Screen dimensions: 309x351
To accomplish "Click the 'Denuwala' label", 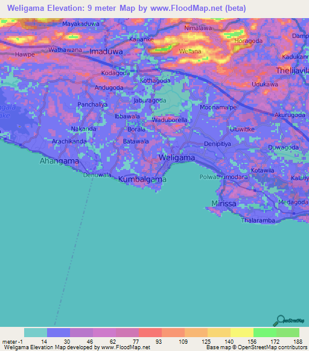I will [97, 175].
